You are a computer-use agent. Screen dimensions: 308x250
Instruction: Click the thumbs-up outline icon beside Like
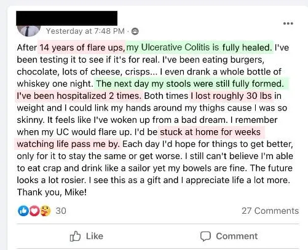pos(75,236)
